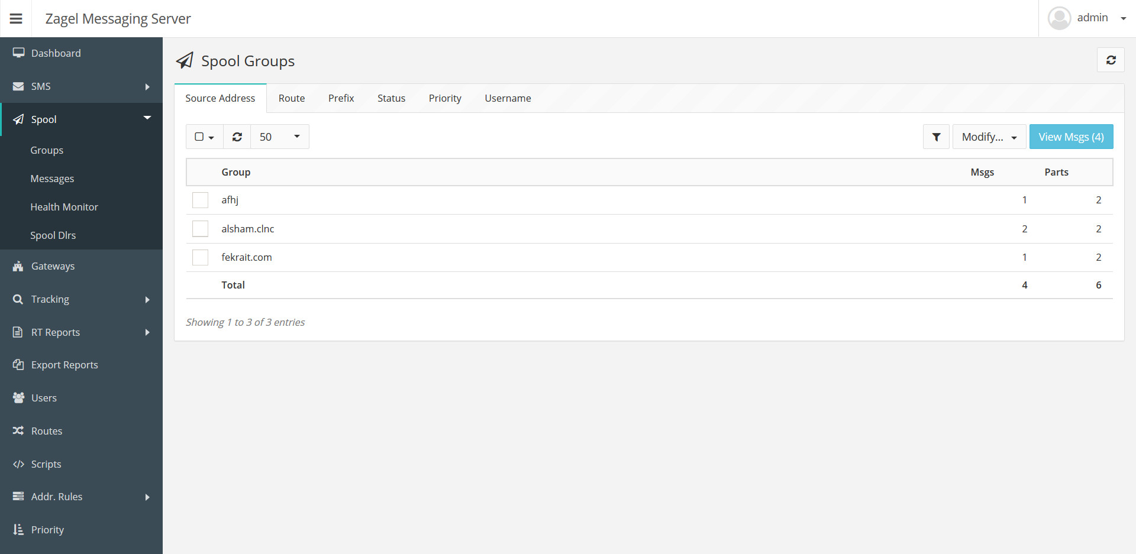Click the View Msgs (4) button
Screen dimensions: 1136x554
click(x=1071, y=137)
